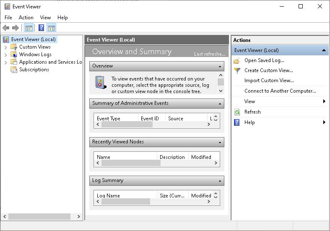The image size is (330, 231).
Task: Collapse Summary of Administrative Events section
Action: coord(220,104)
